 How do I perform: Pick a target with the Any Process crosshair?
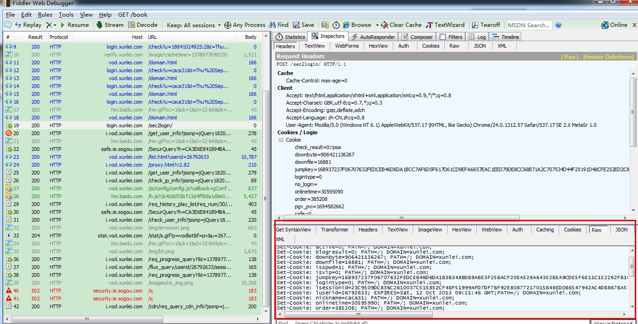point(245,25)
